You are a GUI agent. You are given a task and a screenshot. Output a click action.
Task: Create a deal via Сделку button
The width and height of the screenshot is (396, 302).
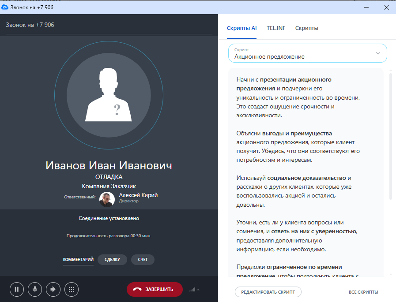(112, 260)
